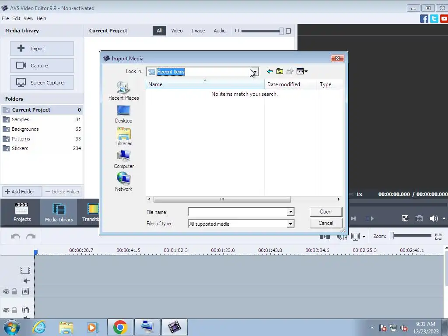Launch Screen Capture

[x=42, y=83]
